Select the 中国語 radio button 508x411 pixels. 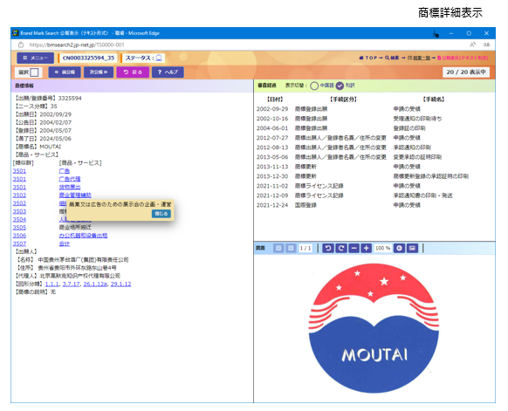click(314, 86)
